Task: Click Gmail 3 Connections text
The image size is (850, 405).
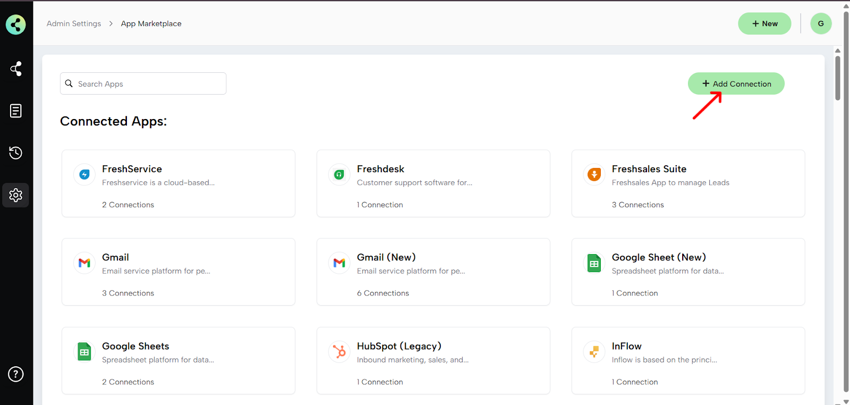Action: [128, 293]
